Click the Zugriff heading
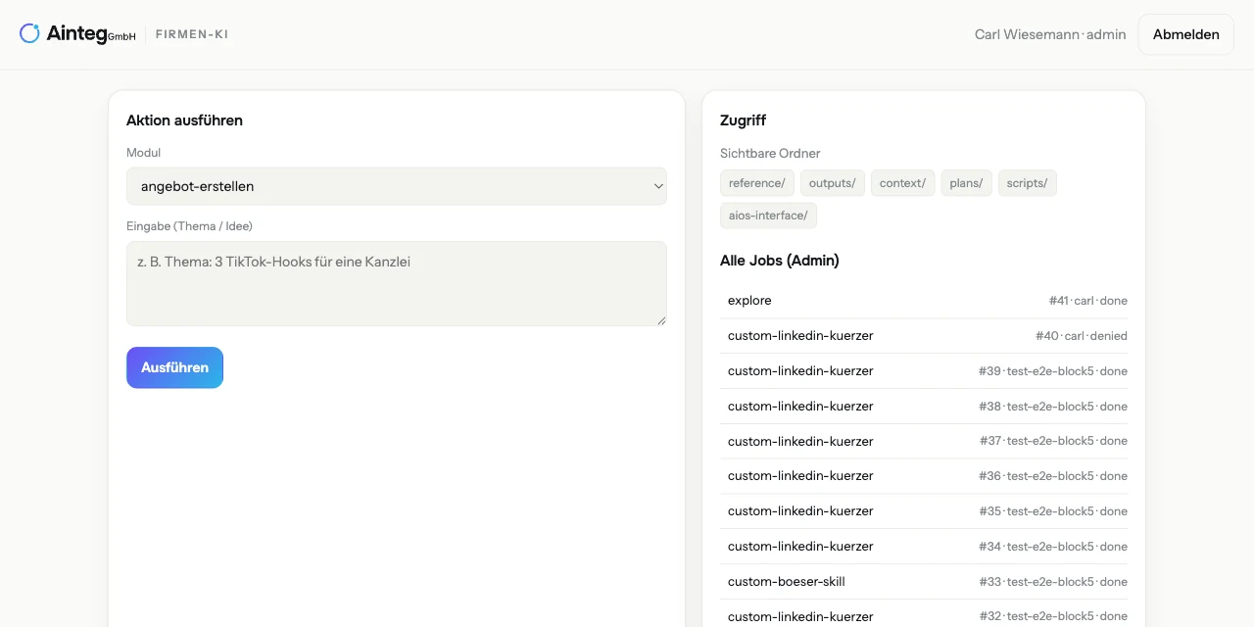 (743, 121)
